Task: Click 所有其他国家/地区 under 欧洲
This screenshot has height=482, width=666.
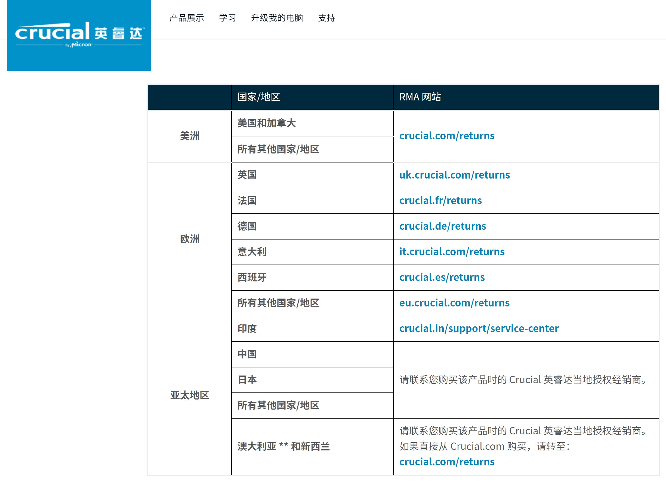Action: click(x=312, y=303)
